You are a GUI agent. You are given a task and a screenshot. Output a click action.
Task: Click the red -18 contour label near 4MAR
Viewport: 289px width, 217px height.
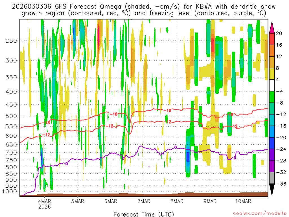tap(46, 123)
